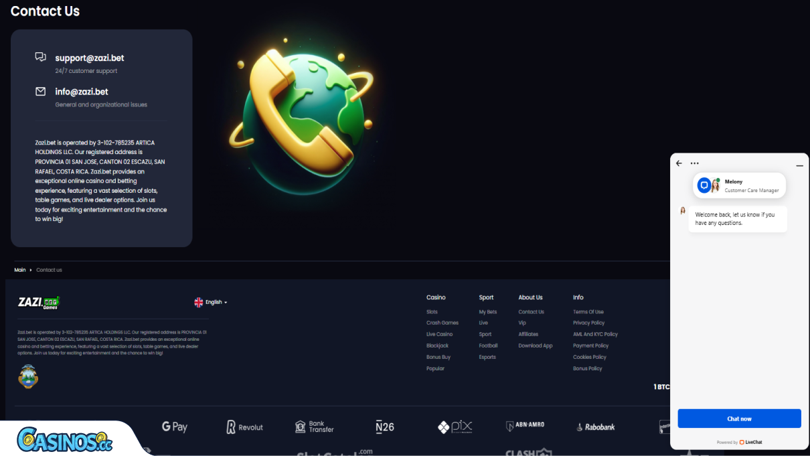Open the support@zazi.bet email link
This screenshot has height=456, width=810.
pos(90,58)
